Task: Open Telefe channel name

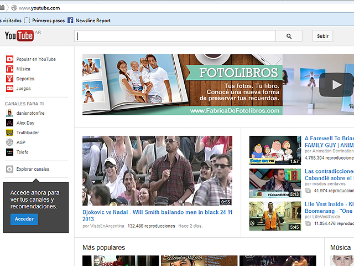Action: (x=22, y=152)
